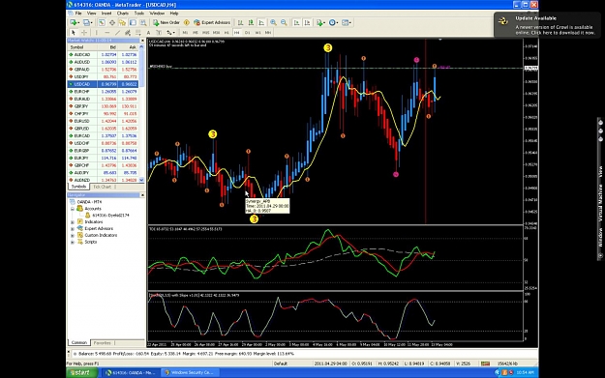
Task: Open the Windows start menu
Action: click(x=82, y=372)
